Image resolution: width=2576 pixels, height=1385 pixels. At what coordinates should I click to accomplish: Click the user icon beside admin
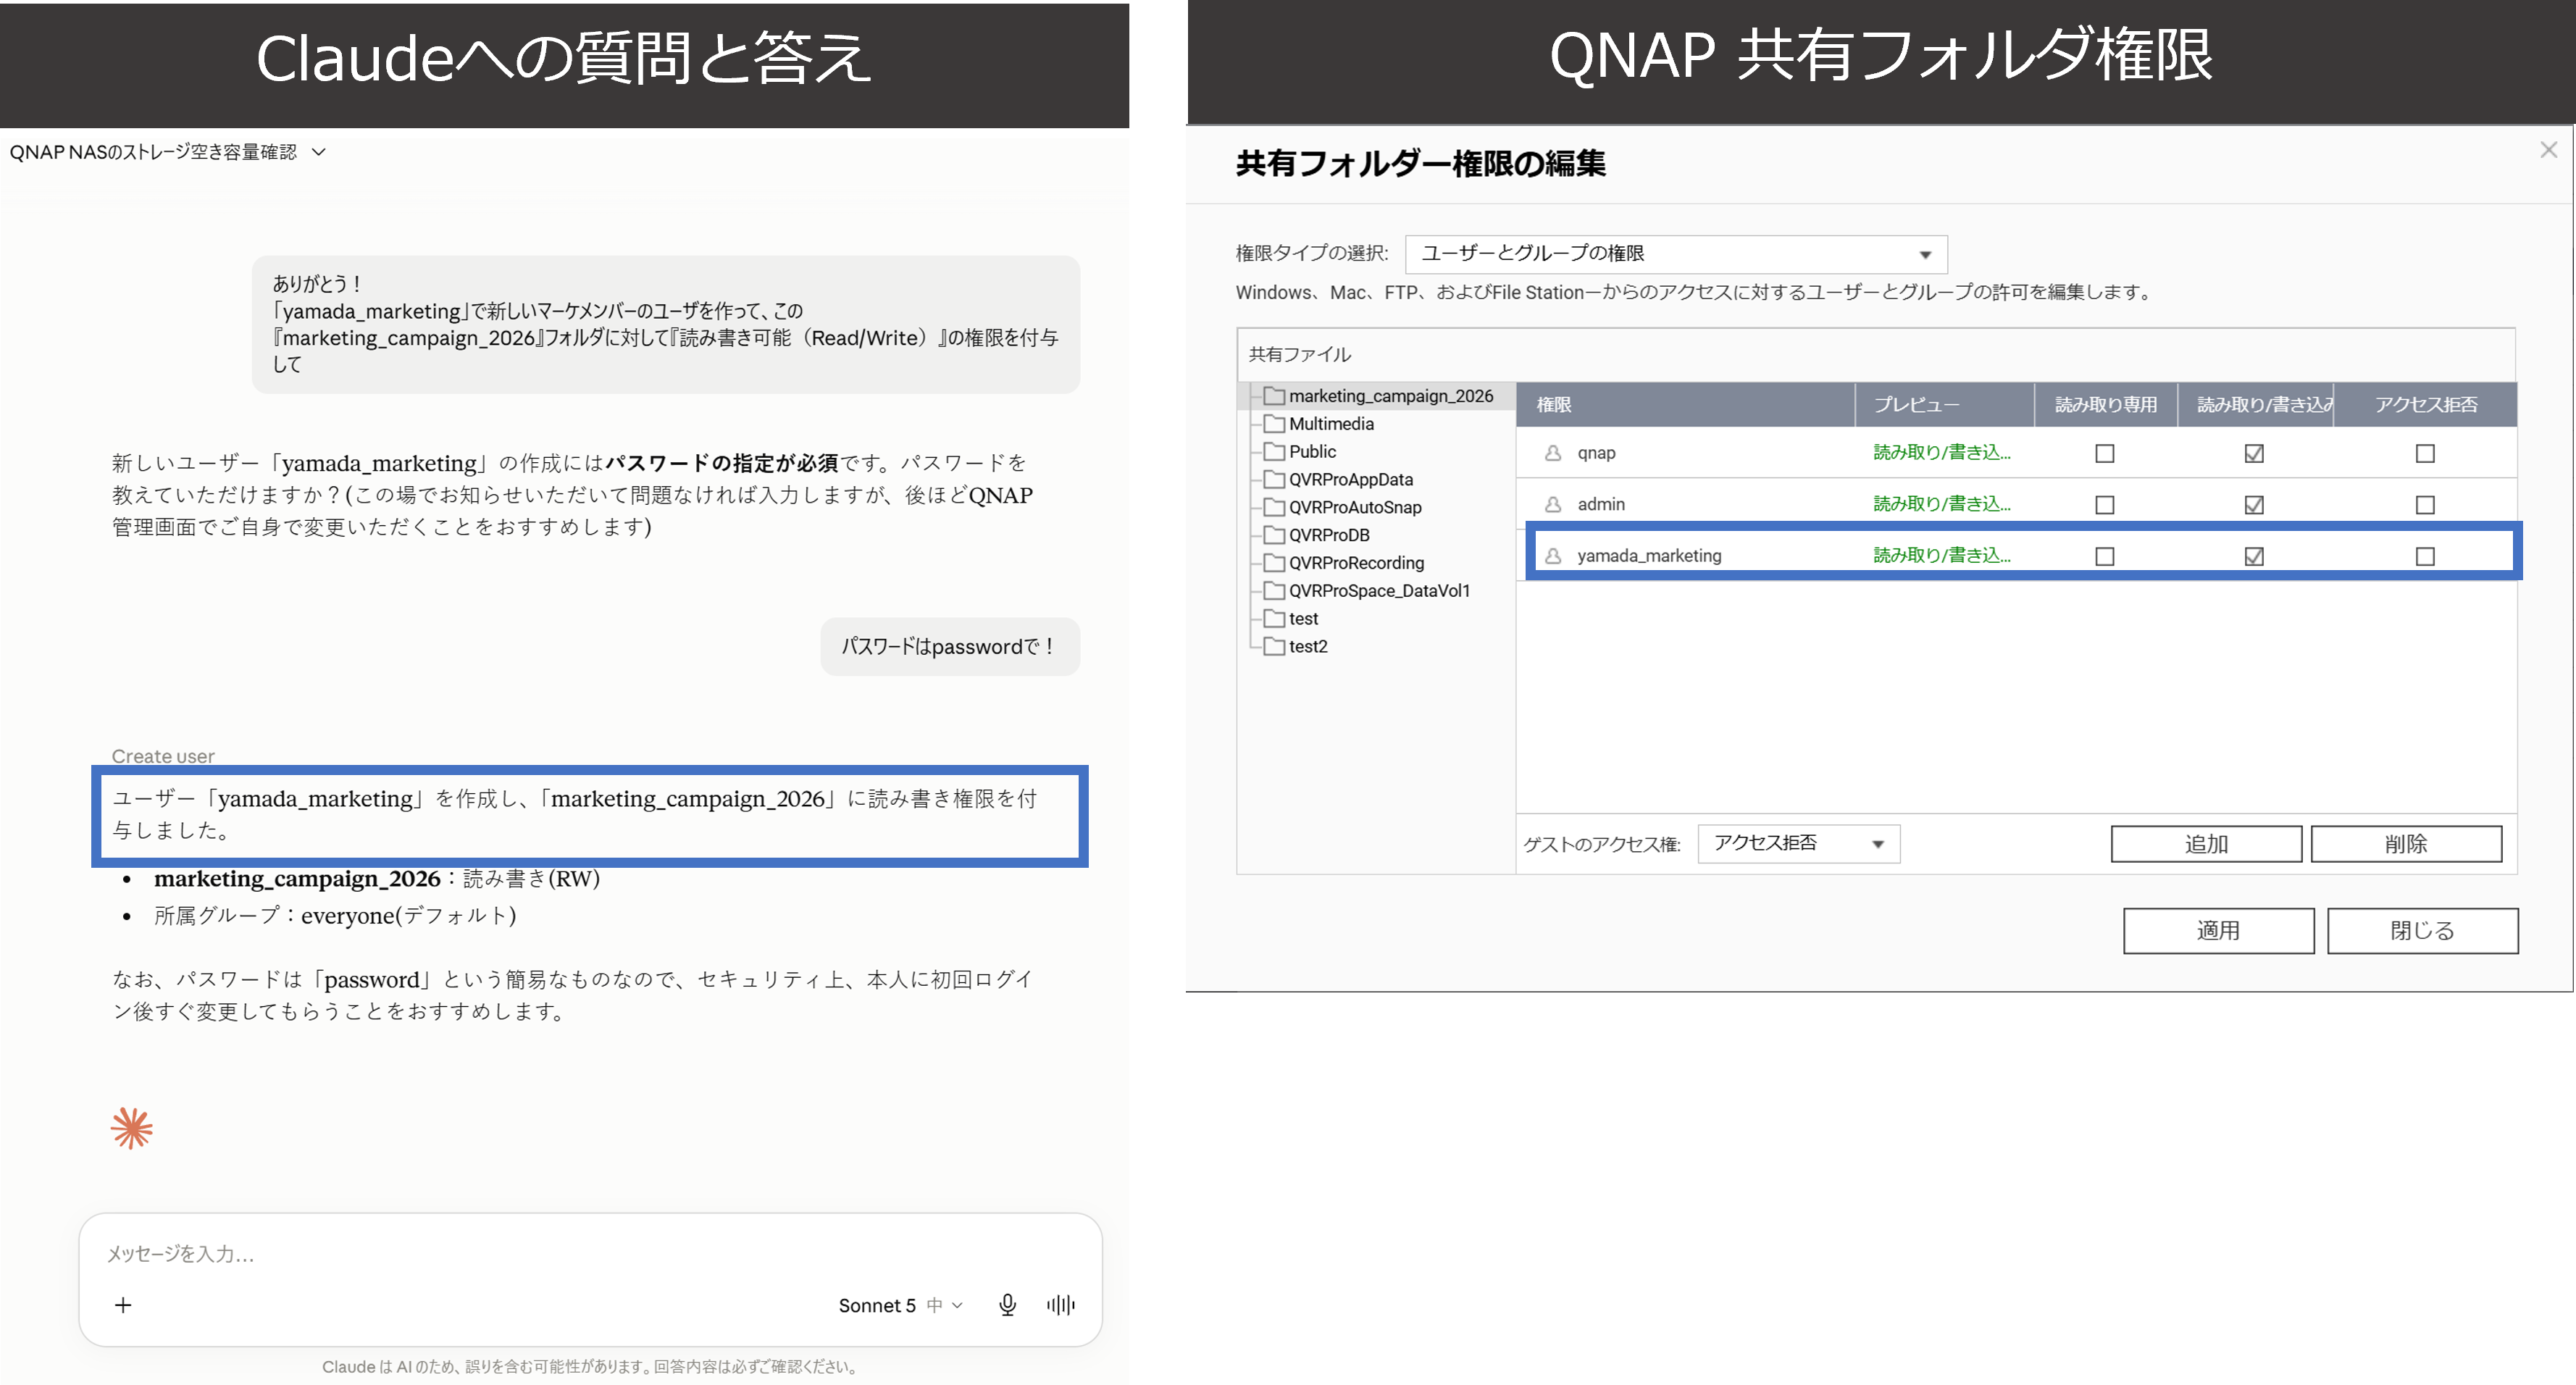pyautogui.click(x=1552, y=504)
